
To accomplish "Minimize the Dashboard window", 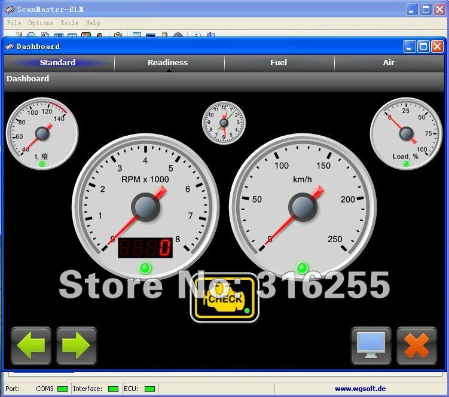I will pos(410,47).
